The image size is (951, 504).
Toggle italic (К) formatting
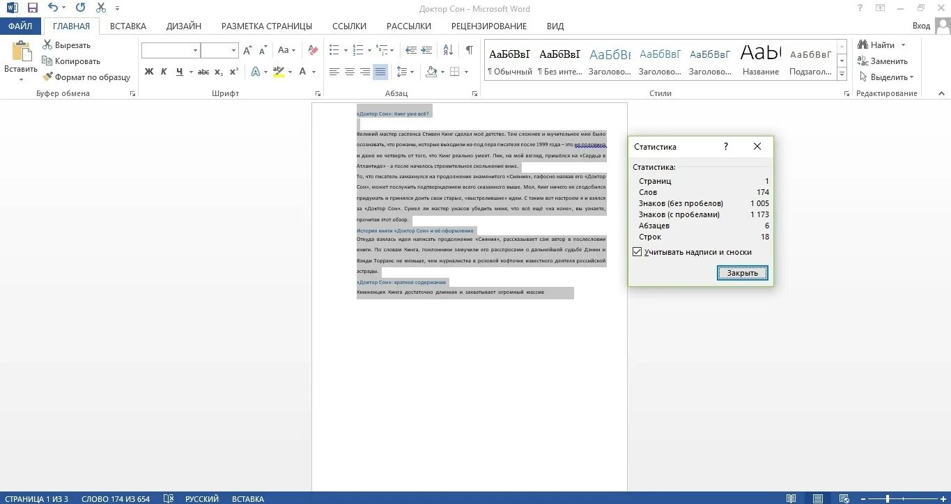pos(164,72)
